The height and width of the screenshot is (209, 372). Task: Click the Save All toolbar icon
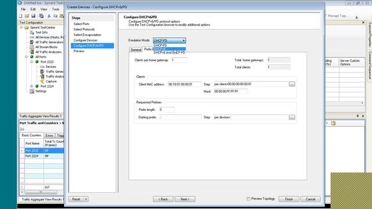tap(41, 16)
